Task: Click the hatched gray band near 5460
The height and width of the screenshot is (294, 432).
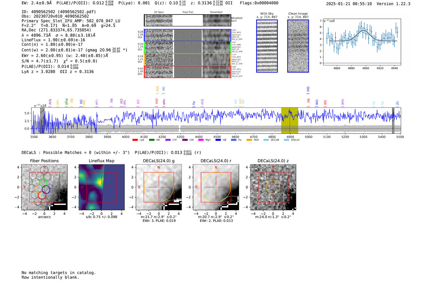Action: click(393, 121)
